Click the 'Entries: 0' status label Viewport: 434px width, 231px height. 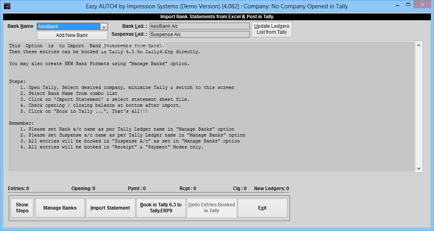18,189
